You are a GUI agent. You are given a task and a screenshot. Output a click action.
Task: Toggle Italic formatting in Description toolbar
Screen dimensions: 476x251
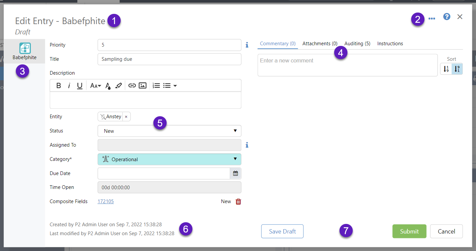click(69, 86)
